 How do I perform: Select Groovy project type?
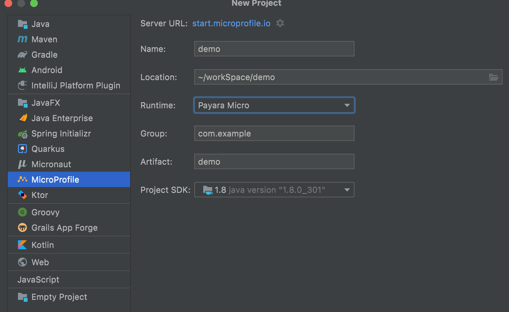69,212
